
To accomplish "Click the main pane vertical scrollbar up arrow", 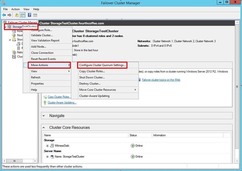I will click(x=237, y=23).
